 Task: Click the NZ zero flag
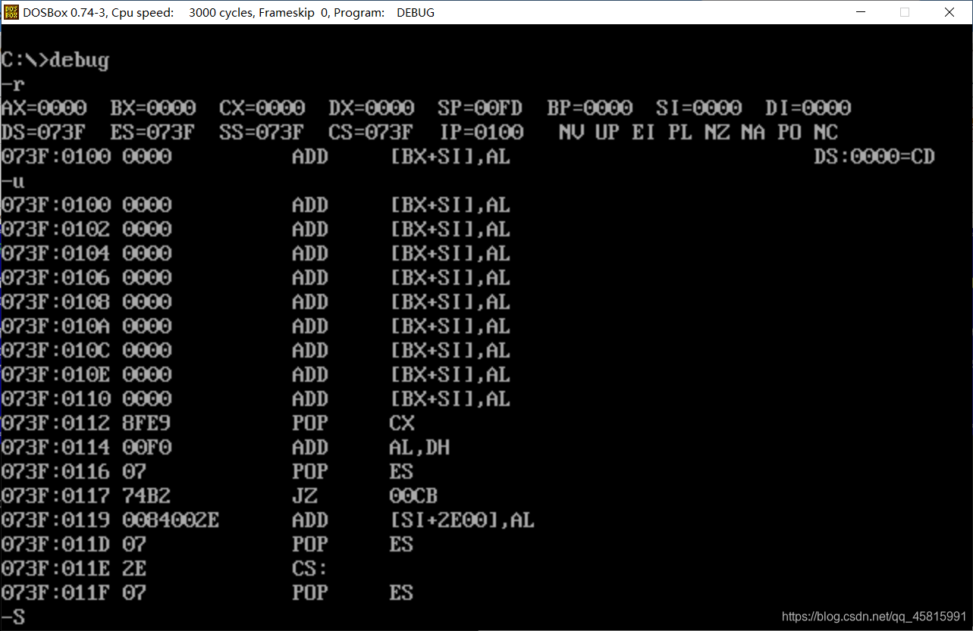(x=717, y=132)
